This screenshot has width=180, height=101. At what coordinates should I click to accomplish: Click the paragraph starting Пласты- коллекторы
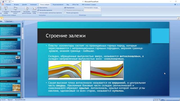point(96,48)
